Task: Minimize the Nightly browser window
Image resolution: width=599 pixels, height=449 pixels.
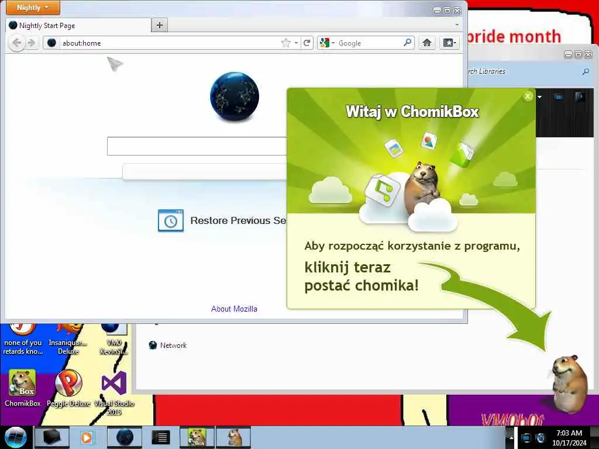Action: click(437, 11)
